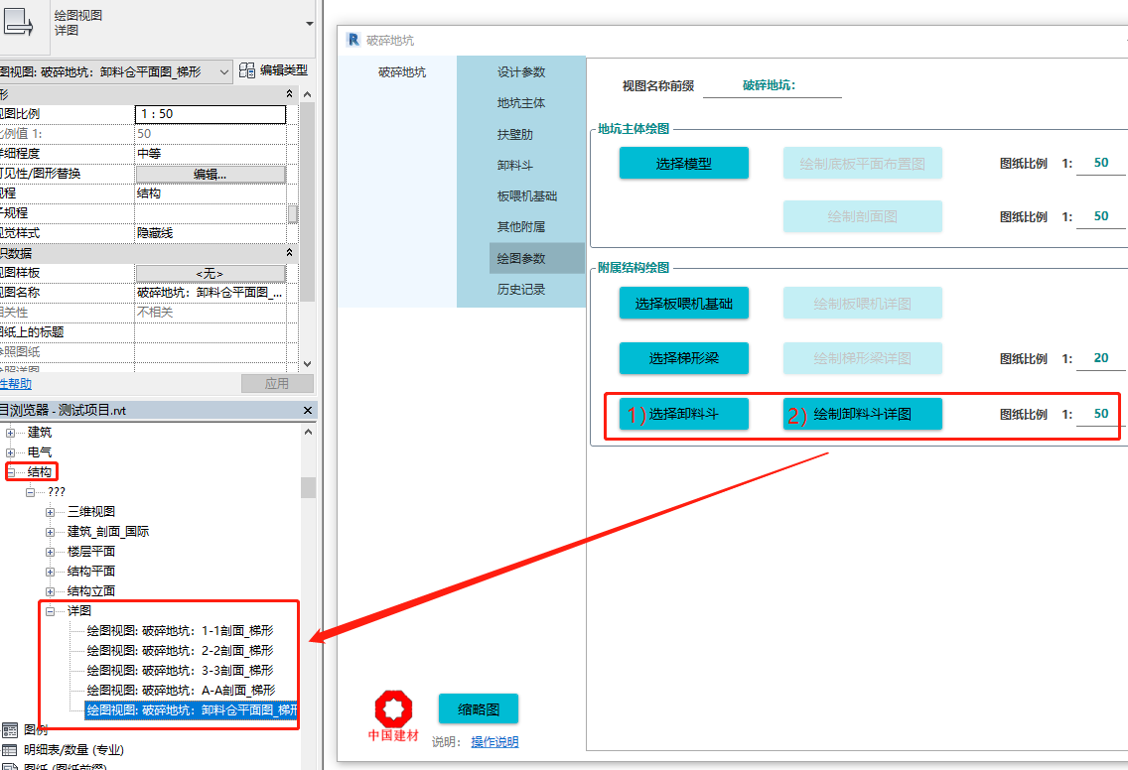The image size is (1128, 770).
Task: Expand the 三维视图 node
Action: click(50, 512)
